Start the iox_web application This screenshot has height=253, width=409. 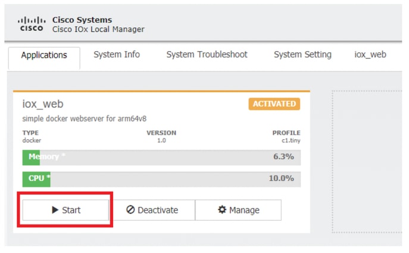[65, 210]
